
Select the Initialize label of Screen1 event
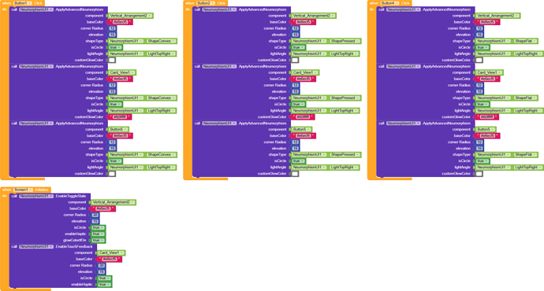42,190
